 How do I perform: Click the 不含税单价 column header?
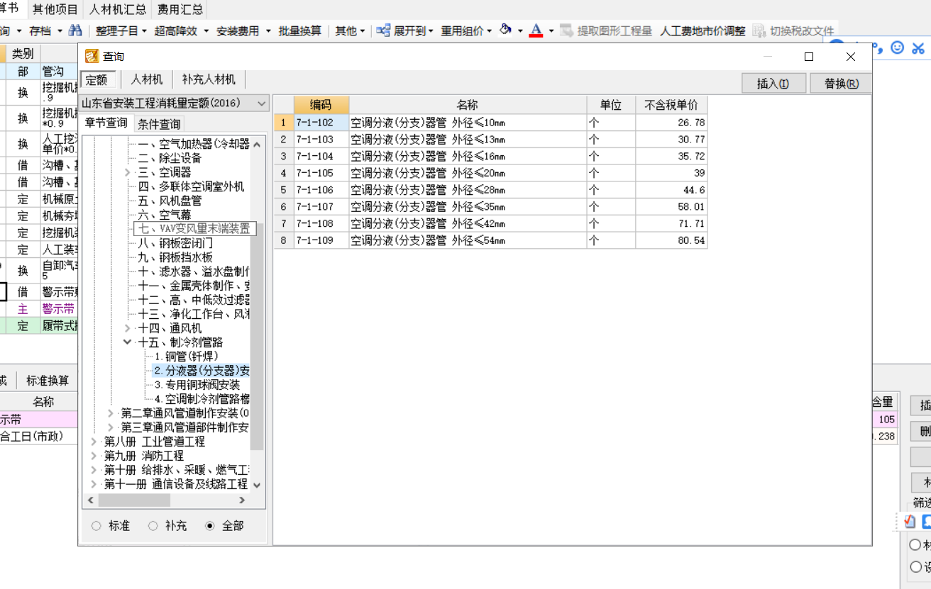click(671, 105)
